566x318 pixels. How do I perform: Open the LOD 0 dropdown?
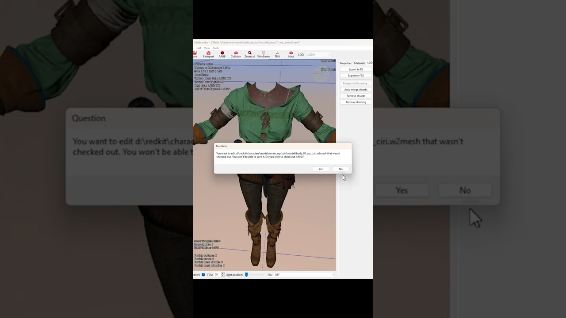[318, 55]
